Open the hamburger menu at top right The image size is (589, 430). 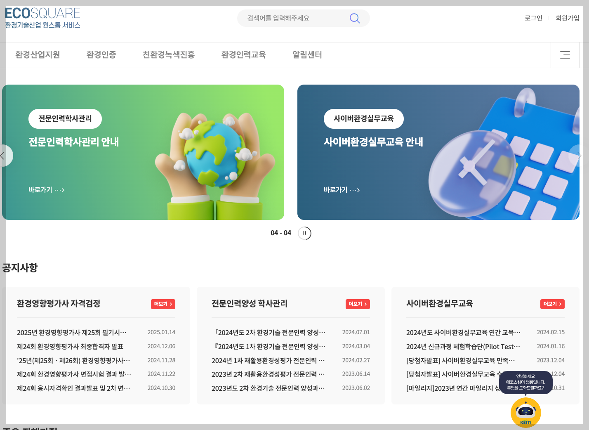(565, 55)
